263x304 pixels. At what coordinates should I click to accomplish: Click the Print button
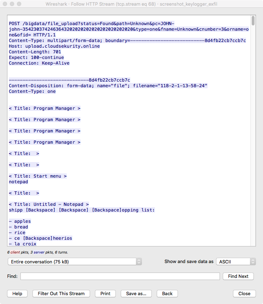(x=106, y=293)
